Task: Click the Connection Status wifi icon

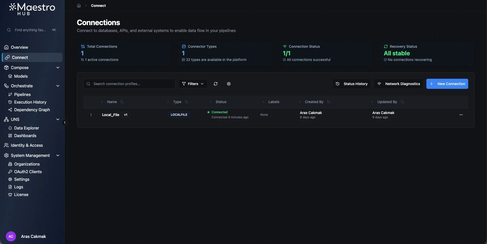Action: pyautogui.click(x=285, y=46)
